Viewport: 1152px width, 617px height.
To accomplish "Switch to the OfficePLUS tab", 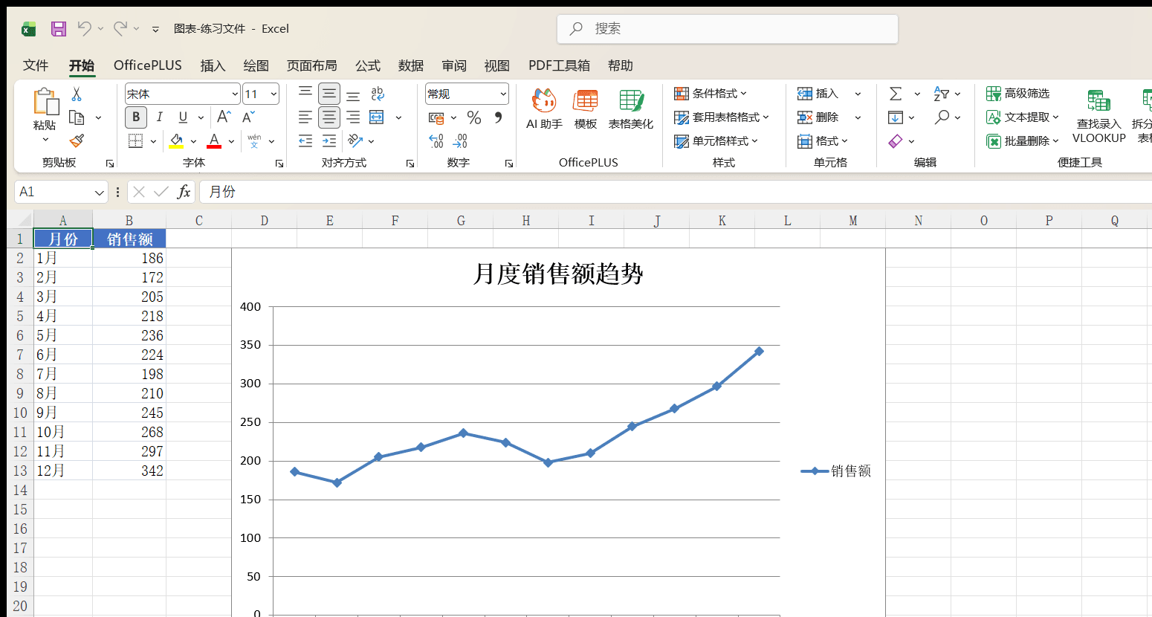I will tap(148, 65).
